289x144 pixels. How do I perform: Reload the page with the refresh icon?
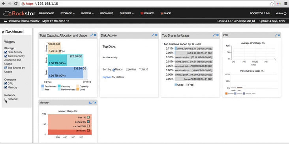pyautogui.click(x=16, y=4)
